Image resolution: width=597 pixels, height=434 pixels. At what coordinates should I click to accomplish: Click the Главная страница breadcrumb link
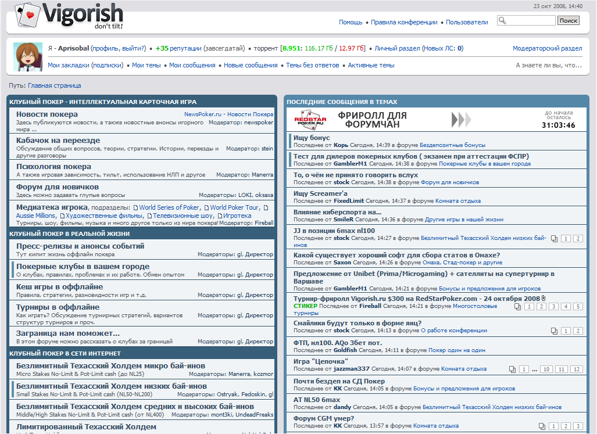click(55, 85)
